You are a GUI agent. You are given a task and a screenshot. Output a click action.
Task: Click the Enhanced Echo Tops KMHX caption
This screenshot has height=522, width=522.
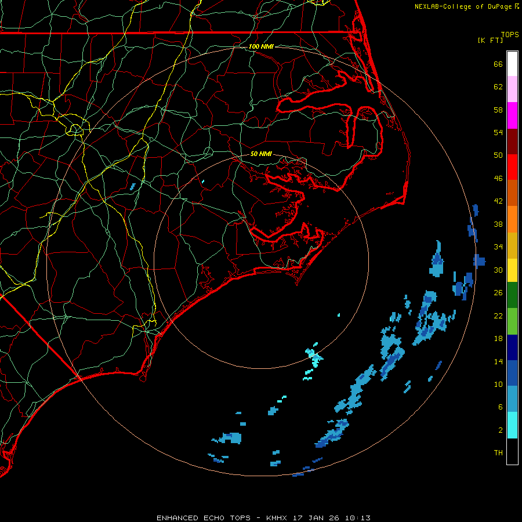point(263,518)
